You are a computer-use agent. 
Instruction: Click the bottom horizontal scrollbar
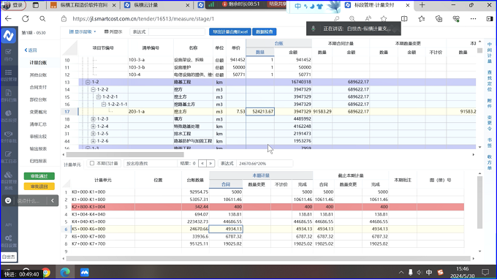click(268, 259)
